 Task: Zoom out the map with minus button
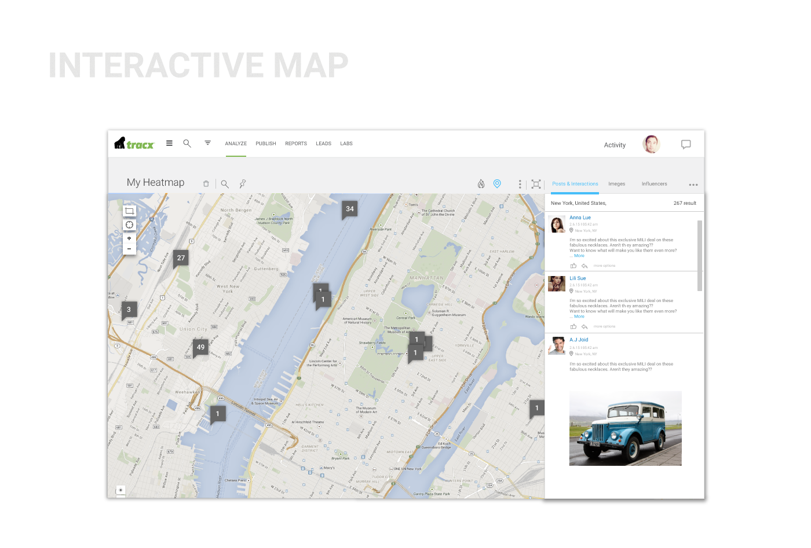[129, 249]
